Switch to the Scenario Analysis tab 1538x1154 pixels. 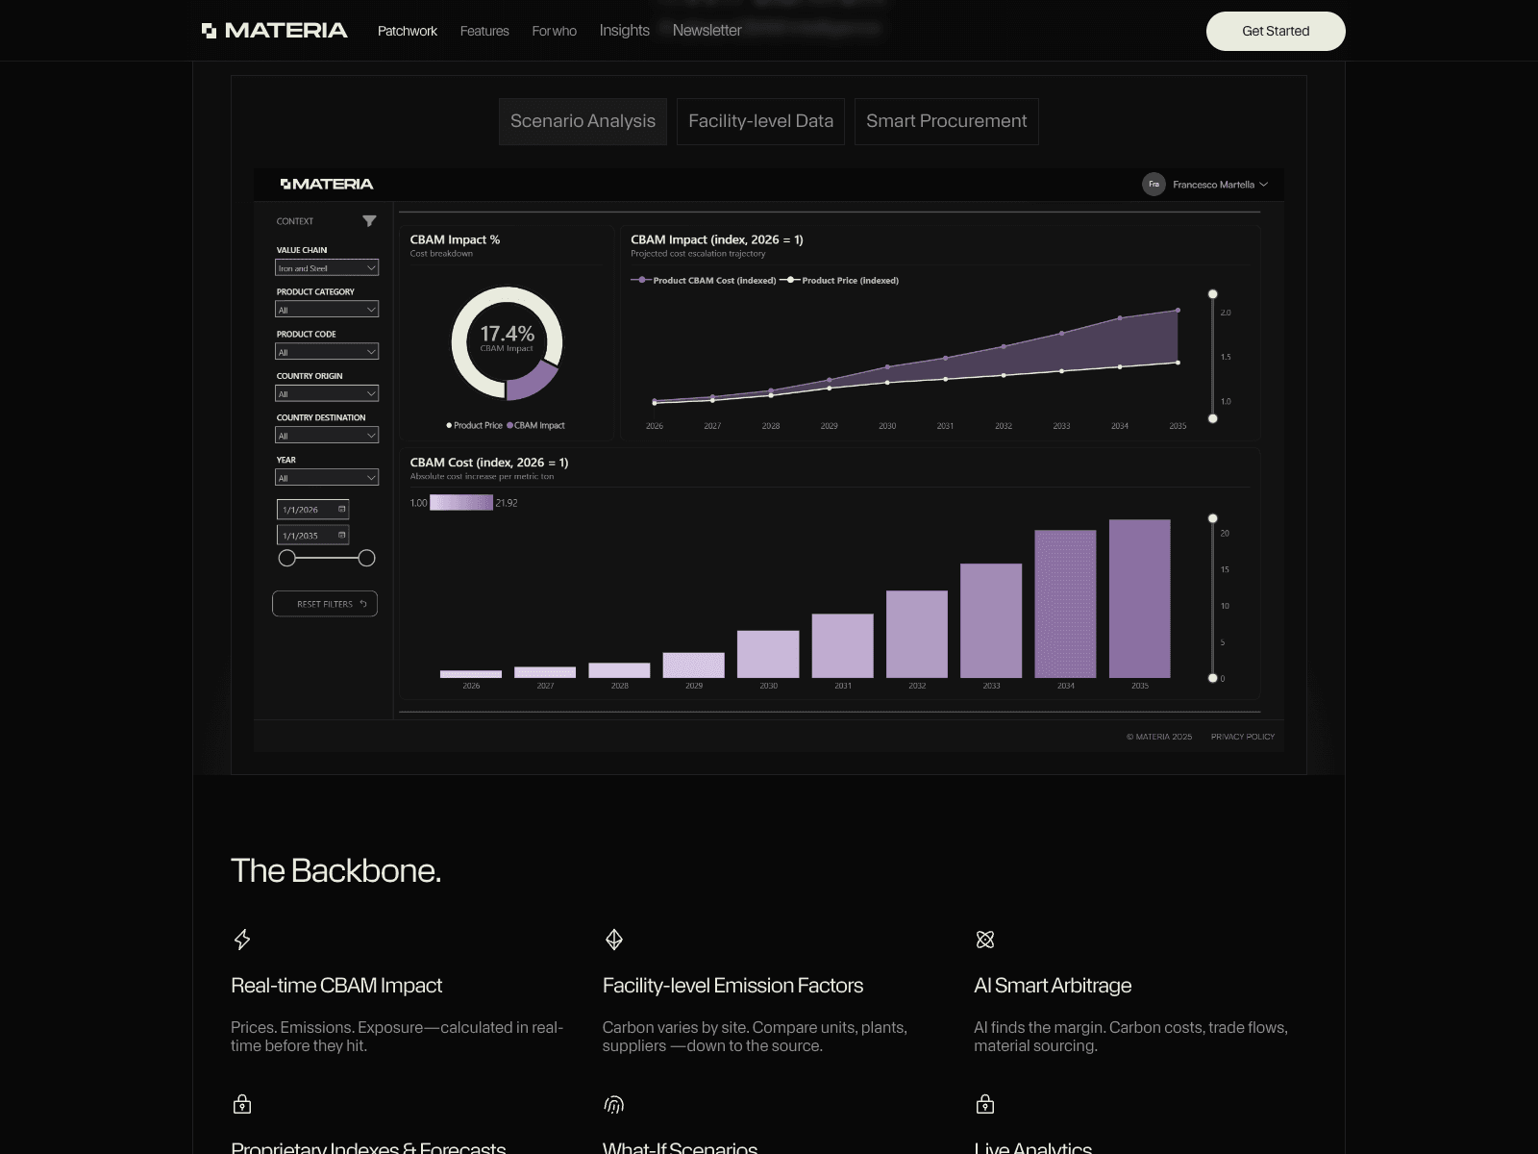(x=583, y=121)
